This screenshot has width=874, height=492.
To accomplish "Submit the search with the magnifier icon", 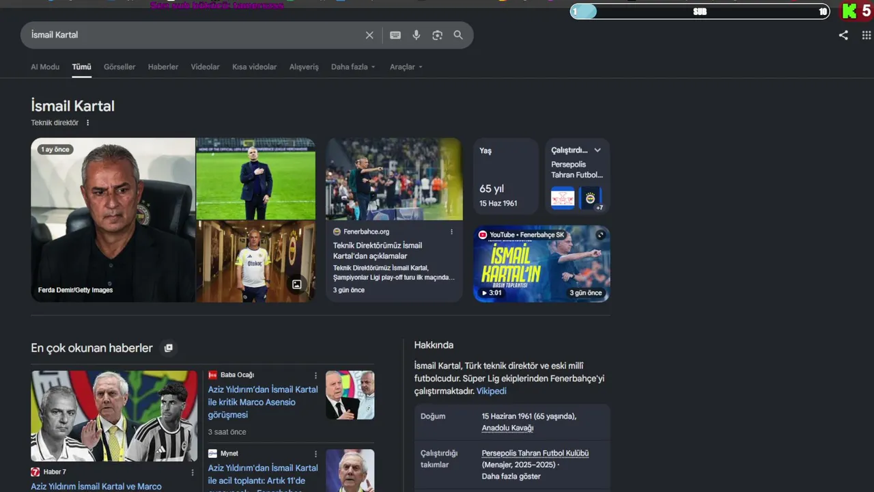I will point(458,35).
